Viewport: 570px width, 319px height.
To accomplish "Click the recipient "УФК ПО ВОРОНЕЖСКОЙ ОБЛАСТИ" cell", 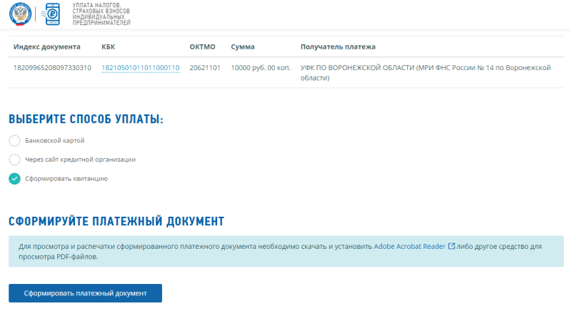I will [426, 72].
